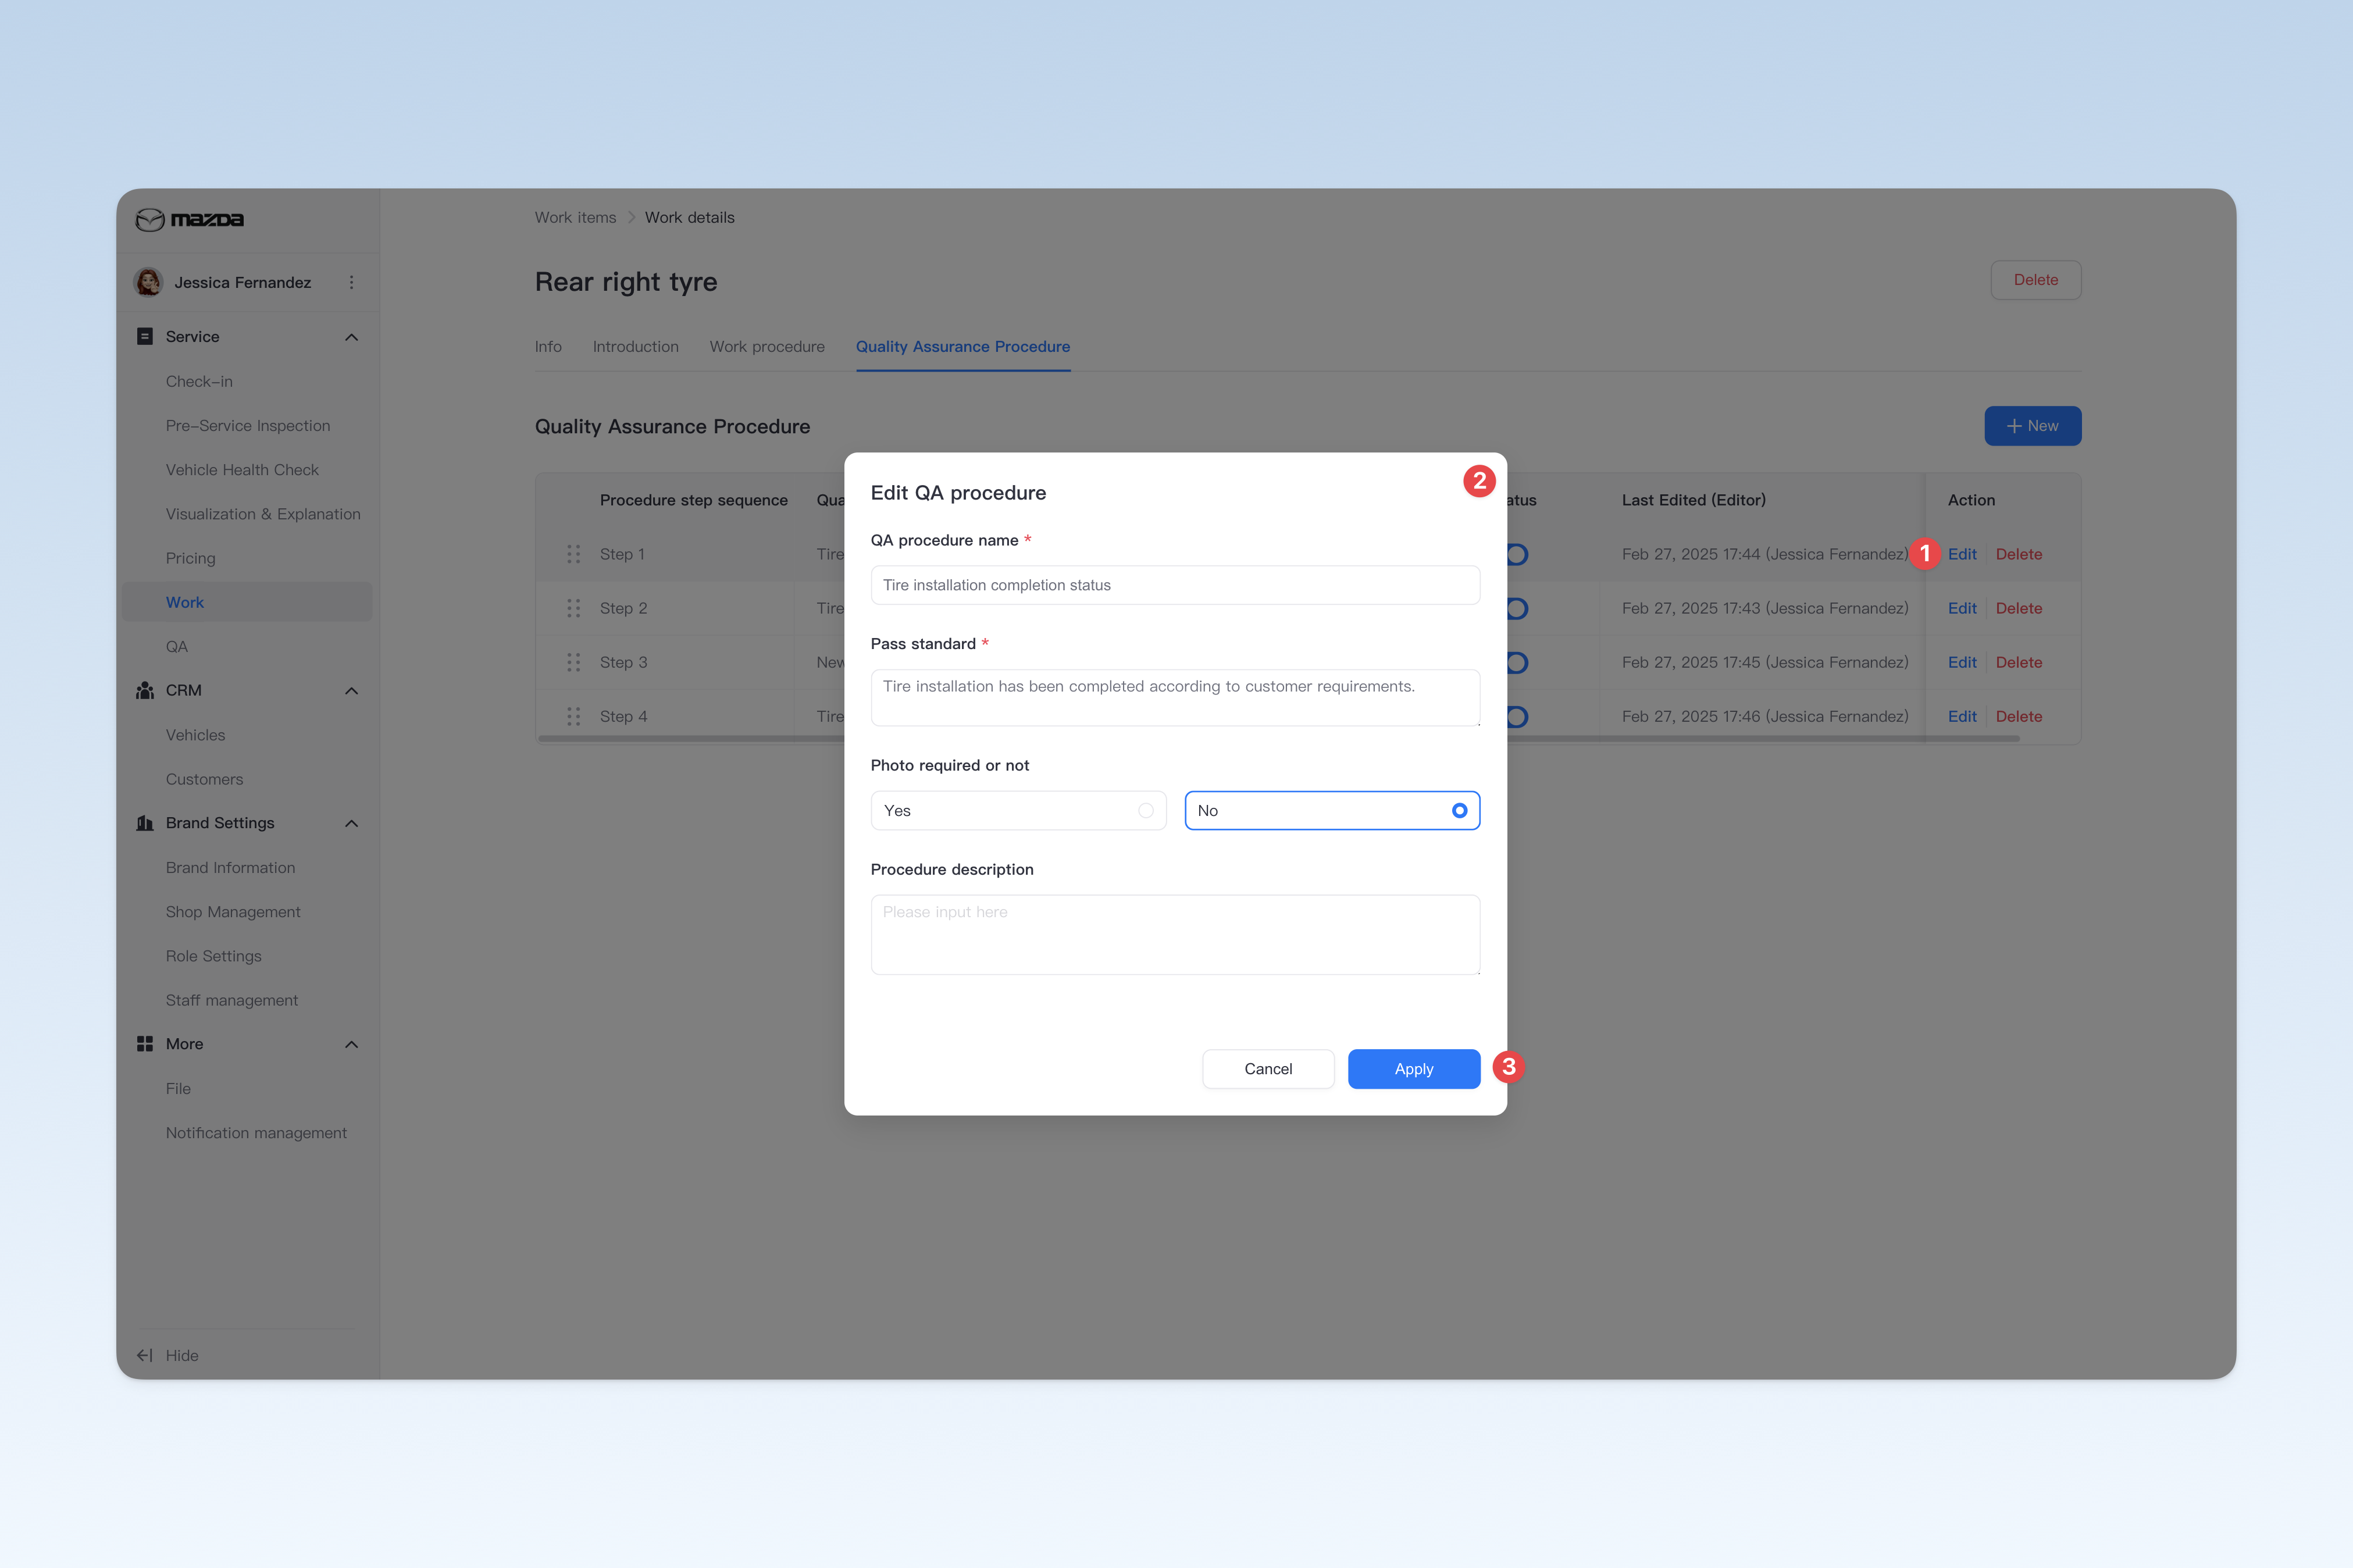Click Cancel in Edit QA procedure dialog
Screen dimensions: 2353x1568
click(x=1268, y=1069)
